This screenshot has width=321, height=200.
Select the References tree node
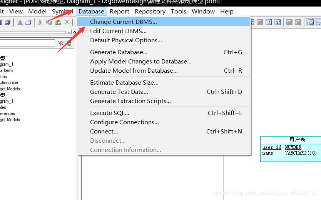point(7,113)
